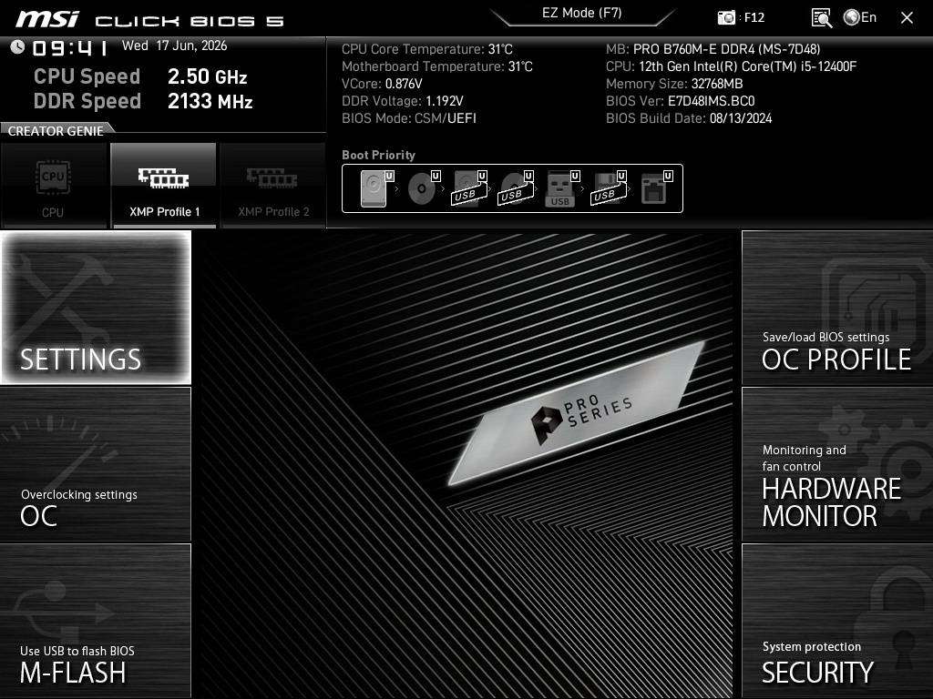Select the network boot device icon
Viewport: 933px width, 699px height.
tap(656, 188)
